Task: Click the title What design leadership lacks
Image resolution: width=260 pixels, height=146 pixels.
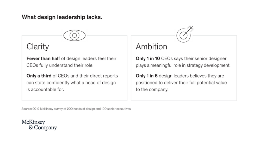Action: (x=62, y=17)
